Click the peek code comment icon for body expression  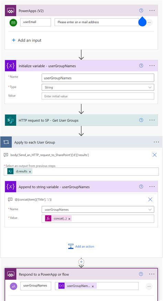6,155
